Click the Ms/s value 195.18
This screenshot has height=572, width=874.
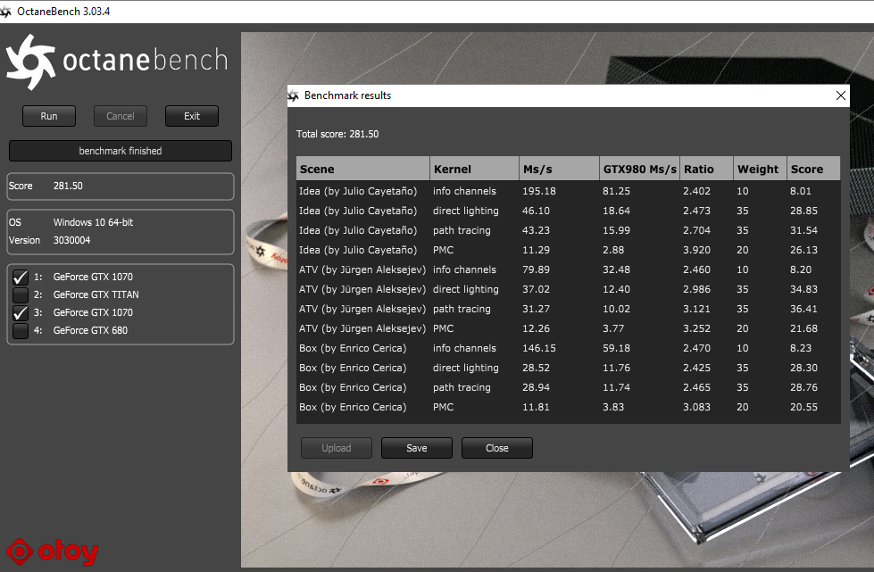pyautogui.click(x=539, y=191)
